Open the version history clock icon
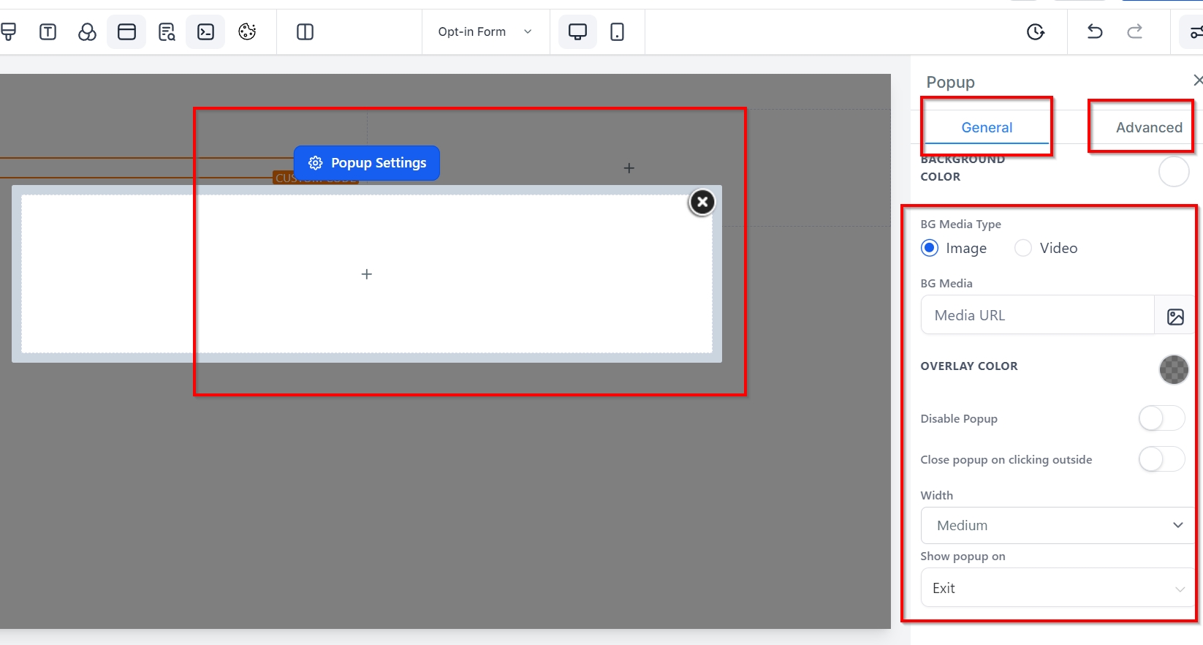This screenshot has height=645, width=1203. click(x=1036, y=32)
